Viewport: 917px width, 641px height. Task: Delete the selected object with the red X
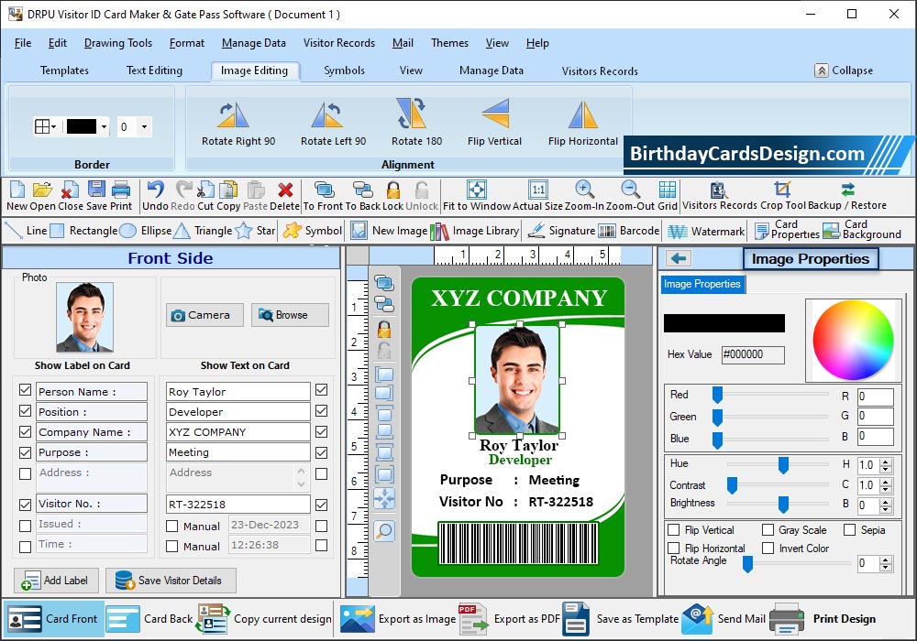point(285,190)
